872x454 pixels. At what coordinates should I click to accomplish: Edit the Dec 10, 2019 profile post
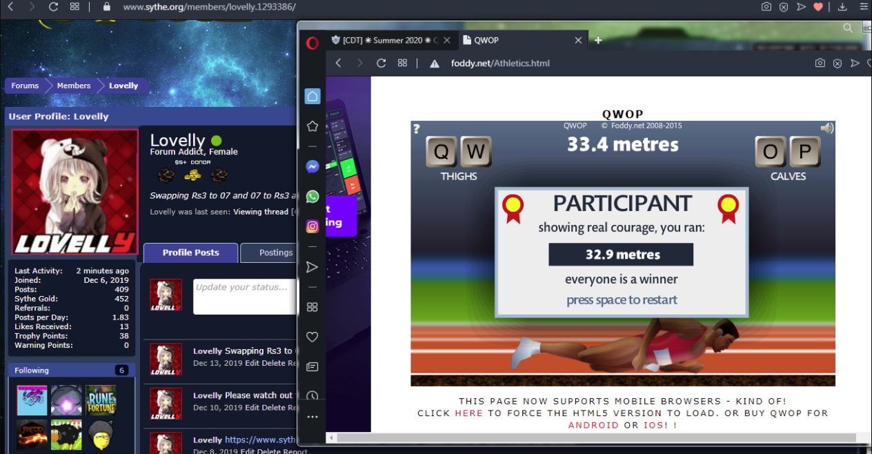point(252,408)
